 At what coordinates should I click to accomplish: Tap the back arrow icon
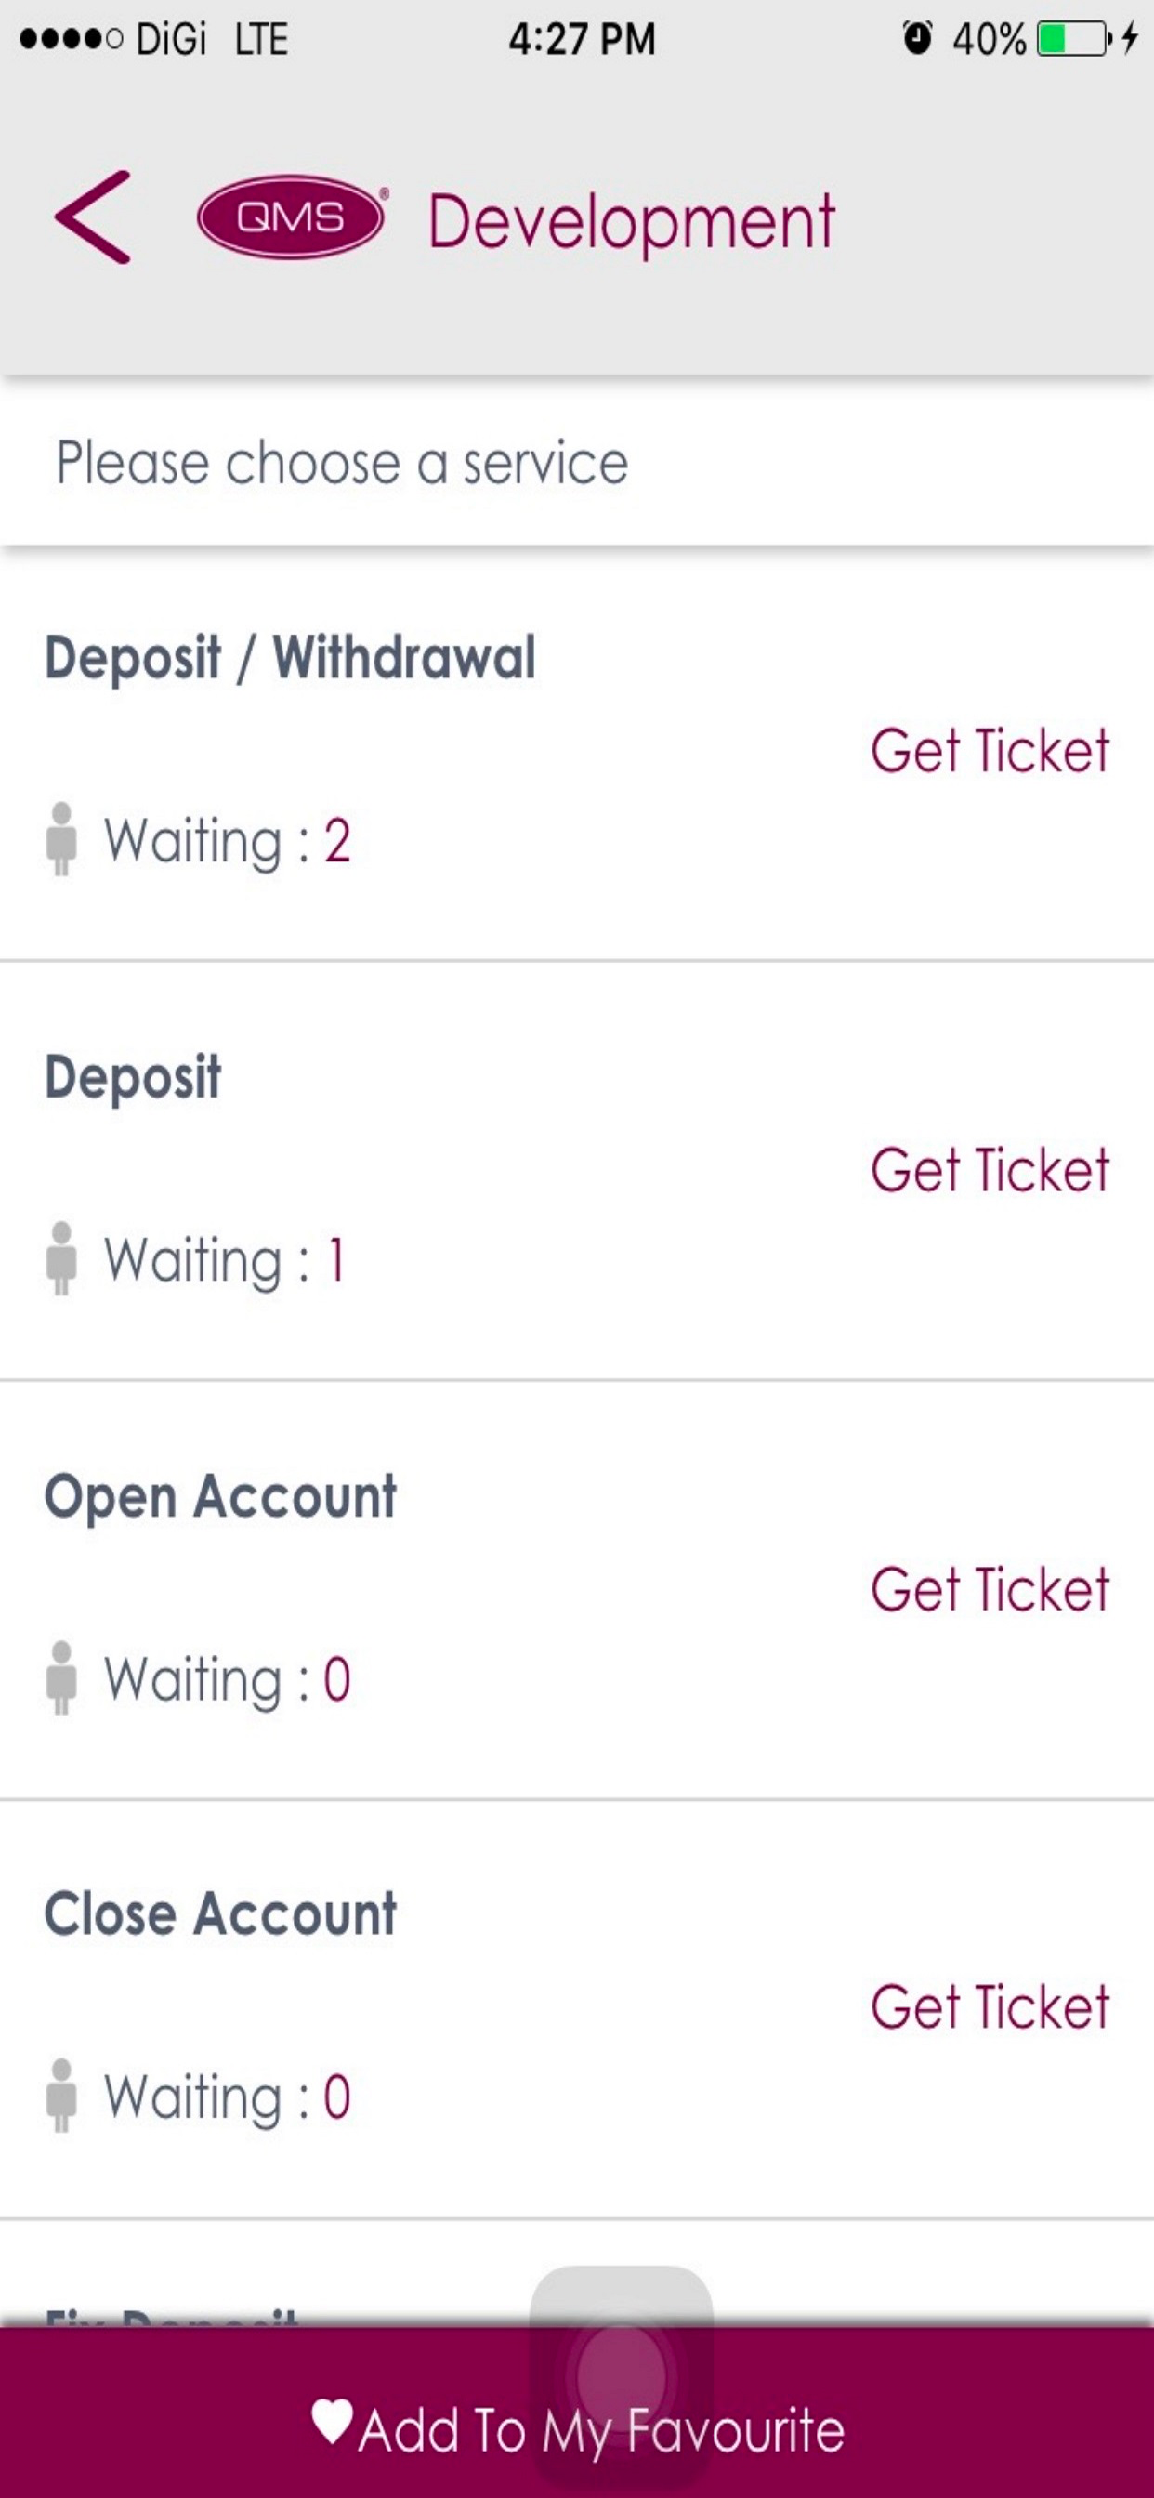click(x=93, y=217)
